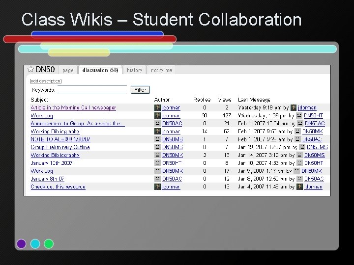This screenshot has height=265, width=354.
Task: Click DN50HT author name in the January 10th row
Action: (x=172, y=163)
